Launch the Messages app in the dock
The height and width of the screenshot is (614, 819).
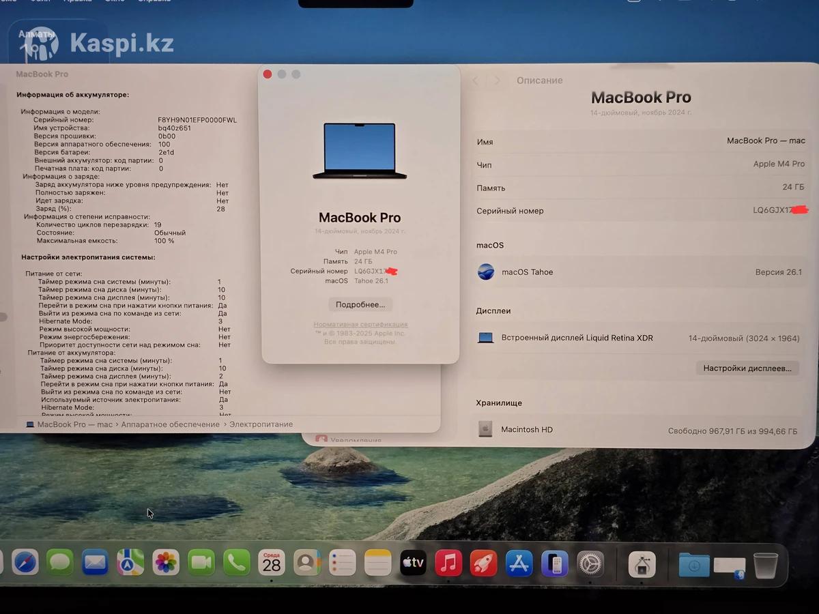click(60, 563)
